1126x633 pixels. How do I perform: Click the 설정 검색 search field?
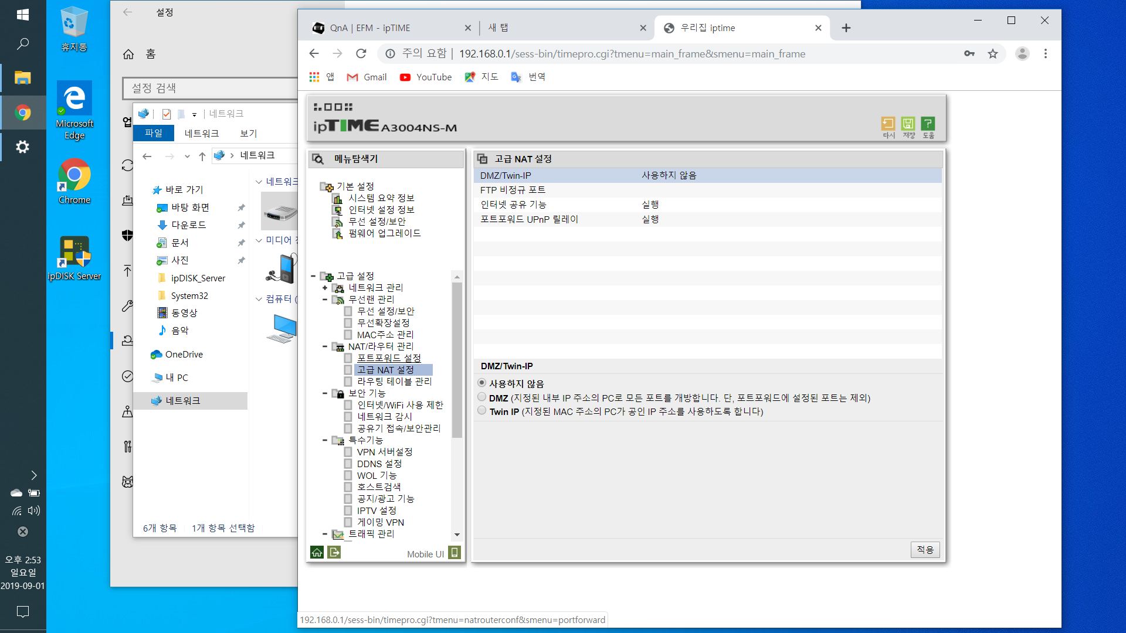(211, 88)
